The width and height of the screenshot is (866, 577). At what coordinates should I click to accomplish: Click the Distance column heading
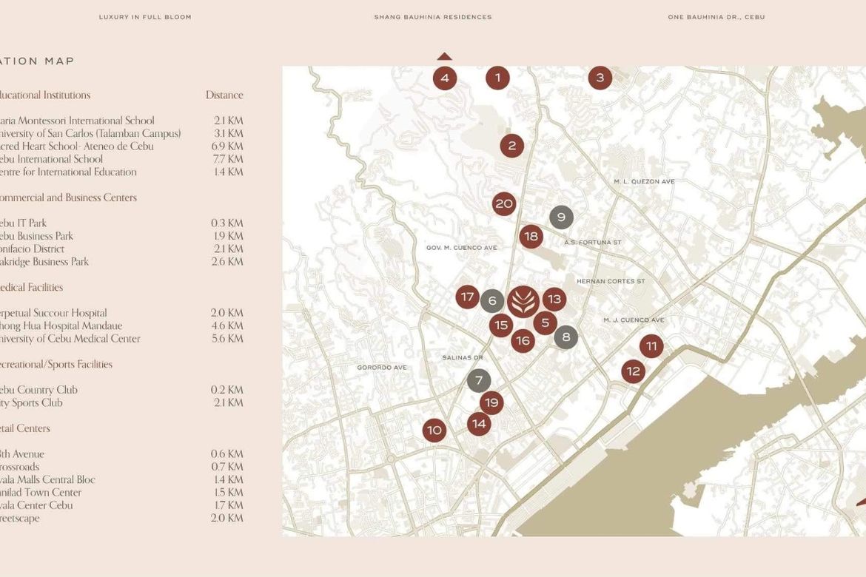point(224,95)
